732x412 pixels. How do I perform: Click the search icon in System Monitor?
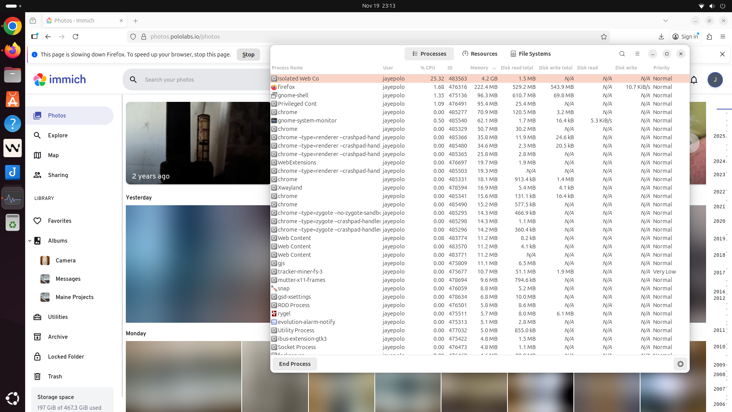622,54
